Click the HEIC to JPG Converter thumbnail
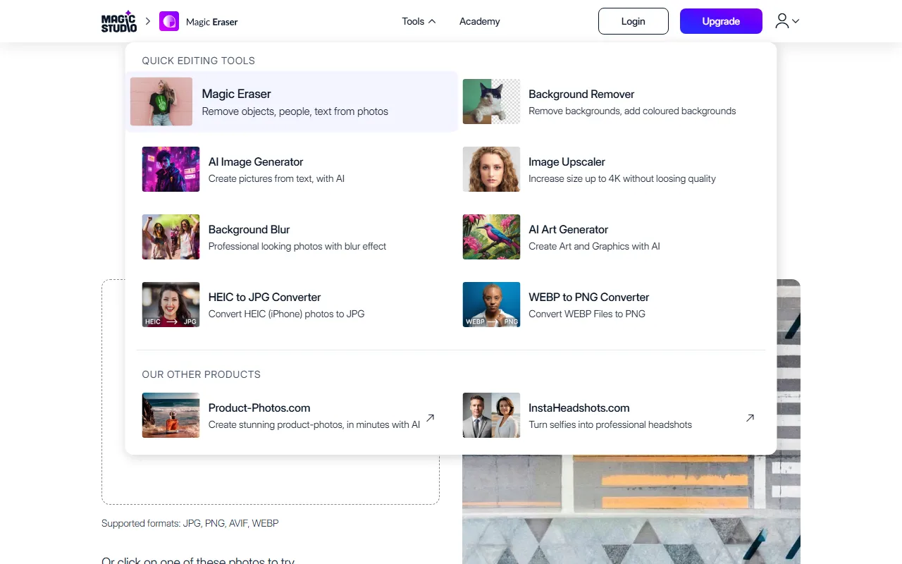 pos(171,305)
